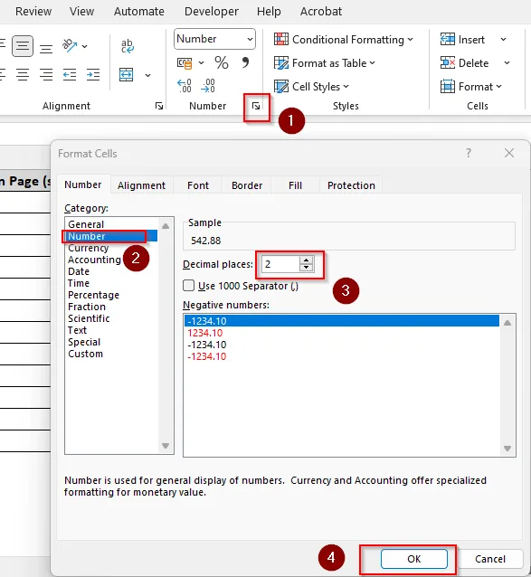Click the bottom align icon
Image resolution: width=531 pixels, height=577 pixels.
tap(46, 47)
